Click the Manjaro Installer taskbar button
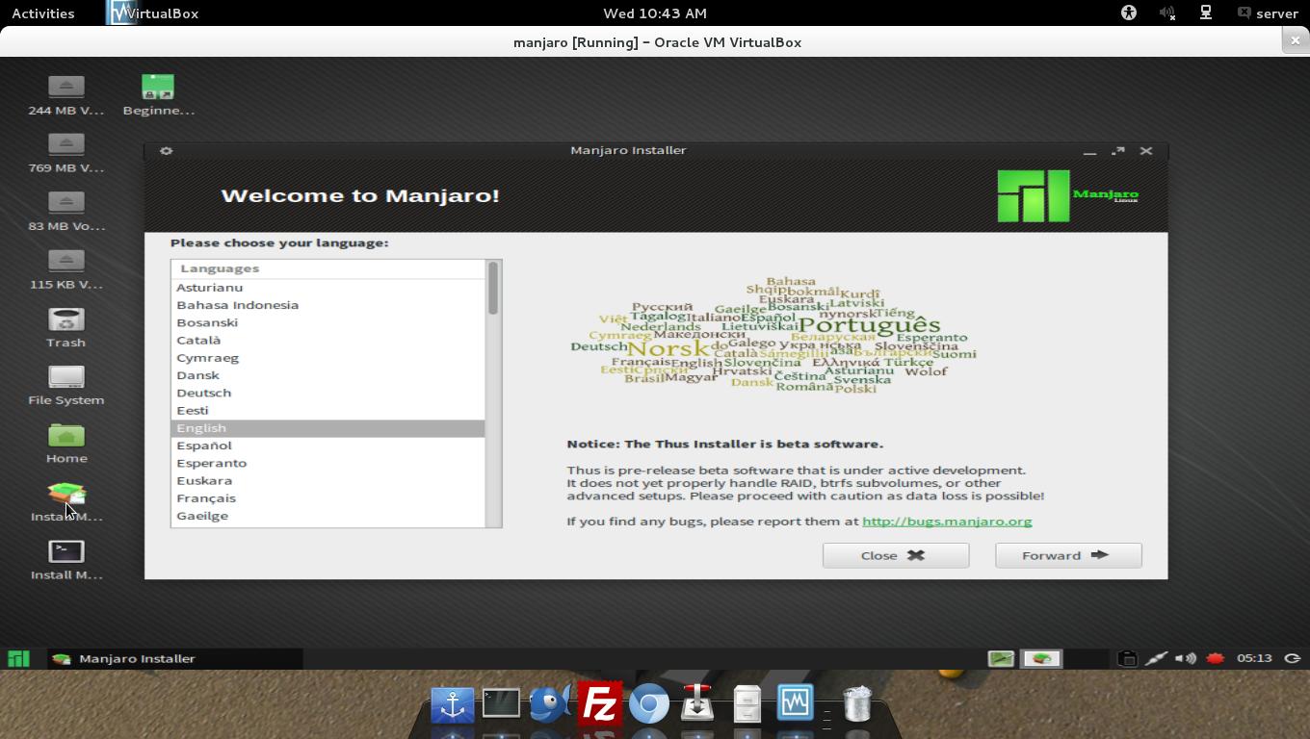This screenshot has width=1310, height=739. (176, 659)
